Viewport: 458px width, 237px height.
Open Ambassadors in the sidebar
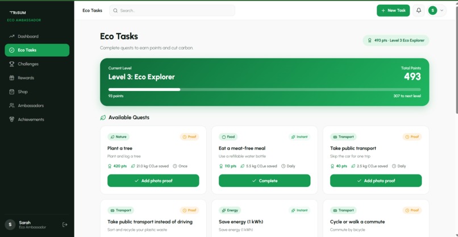coord(37,106)
